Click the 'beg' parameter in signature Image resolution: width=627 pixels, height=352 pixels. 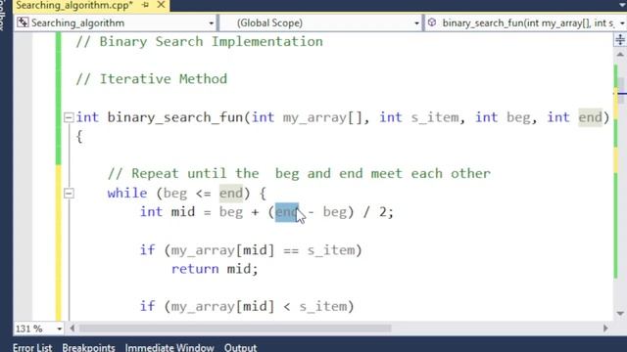tap(518, 117)
